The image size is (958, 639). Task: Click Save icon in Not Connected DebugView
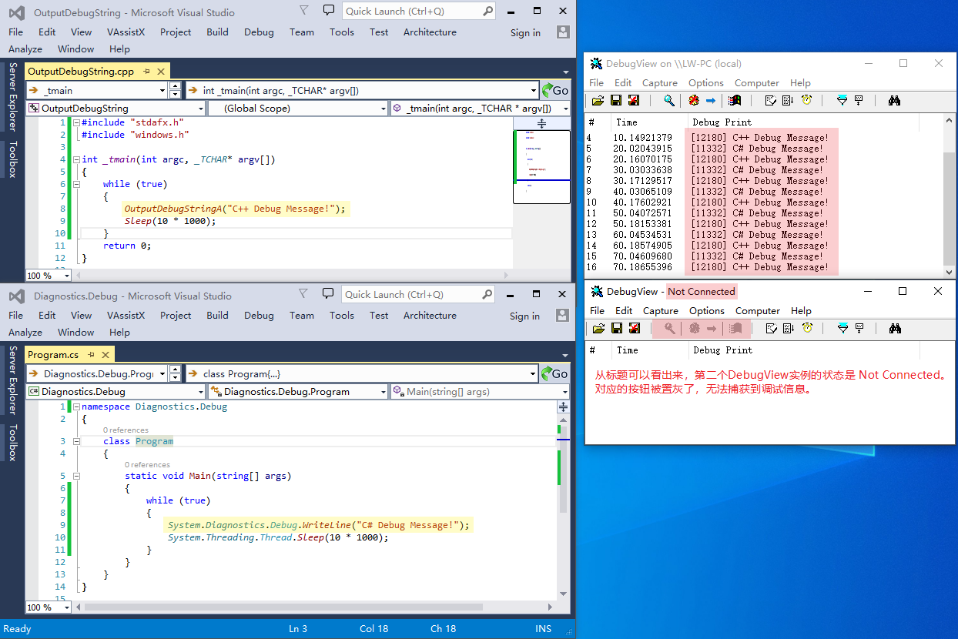click(617, 329)
